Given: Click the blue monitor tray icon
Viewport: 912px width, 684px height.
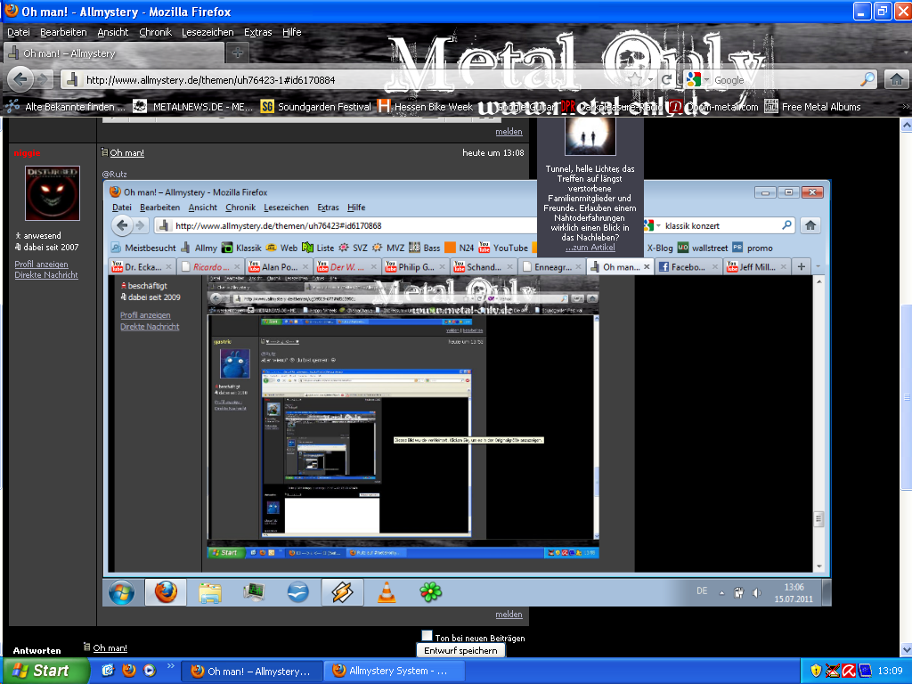Looking at the screenshot, I should (x=865, y=671).
